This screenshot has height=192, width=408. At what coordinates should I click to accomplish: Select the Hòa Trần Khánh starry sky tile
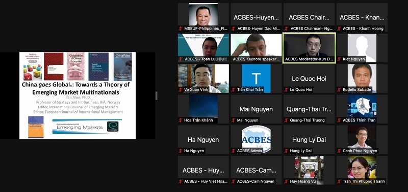click(203, 109)
